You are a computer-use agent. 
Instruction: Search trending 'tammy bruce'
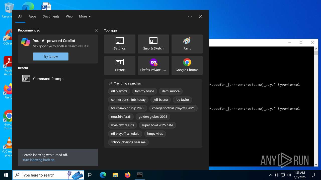[144, 91]
